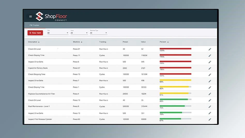Sort table by Description column arrow
The height and width of the screenshot is (138, 245).
39,42
